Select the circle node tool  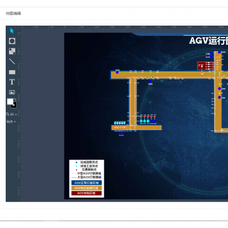pyautogui.click(x=12, y=41)
